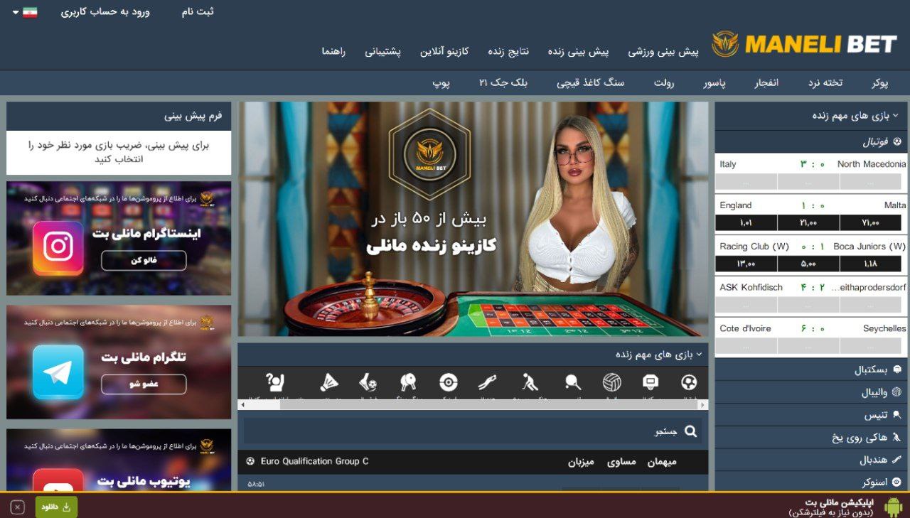Click the table tennis icon in the sports bar
910x518 pixels.
coord(409,382)
